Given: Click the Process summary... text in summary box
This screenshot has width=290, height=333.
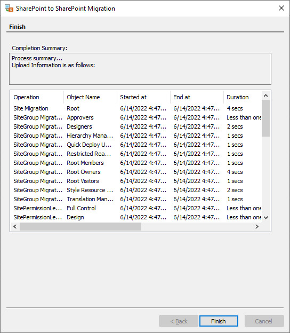Looking at the screenshot, I should tap(37, 58).
